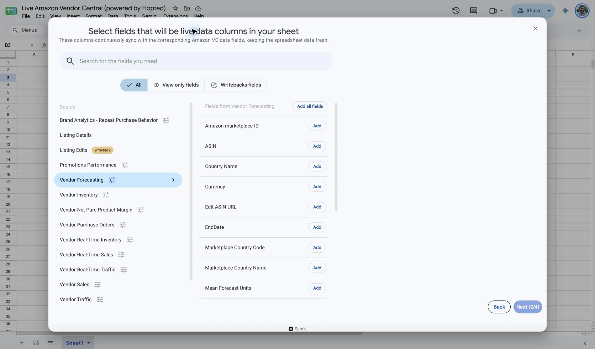Select the Listing Details source

coord(75,135)
